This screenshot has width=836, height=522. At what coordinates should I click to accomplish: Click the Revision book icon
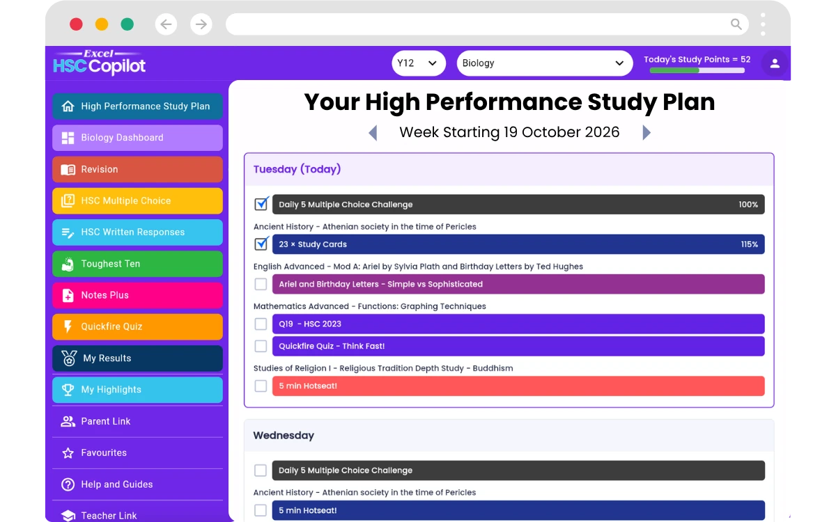coord(68,169)
